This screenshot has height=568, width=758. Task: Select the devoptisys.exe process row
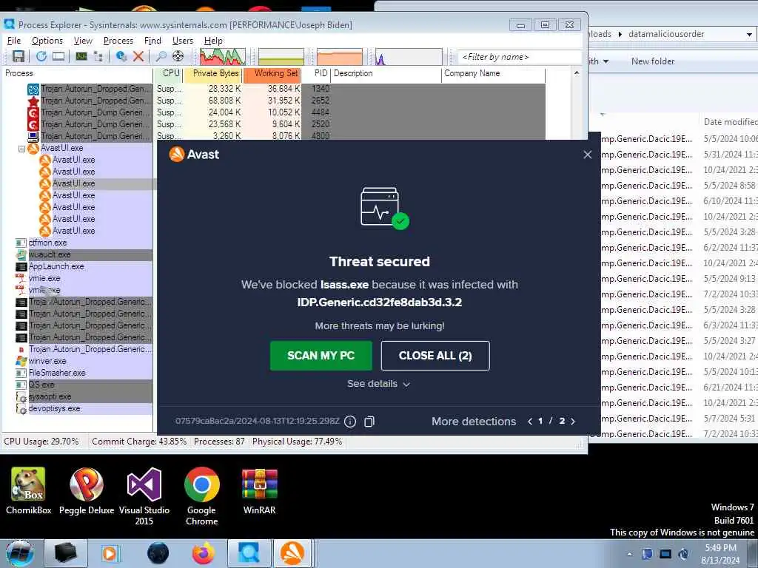click(x=84, y=408)
